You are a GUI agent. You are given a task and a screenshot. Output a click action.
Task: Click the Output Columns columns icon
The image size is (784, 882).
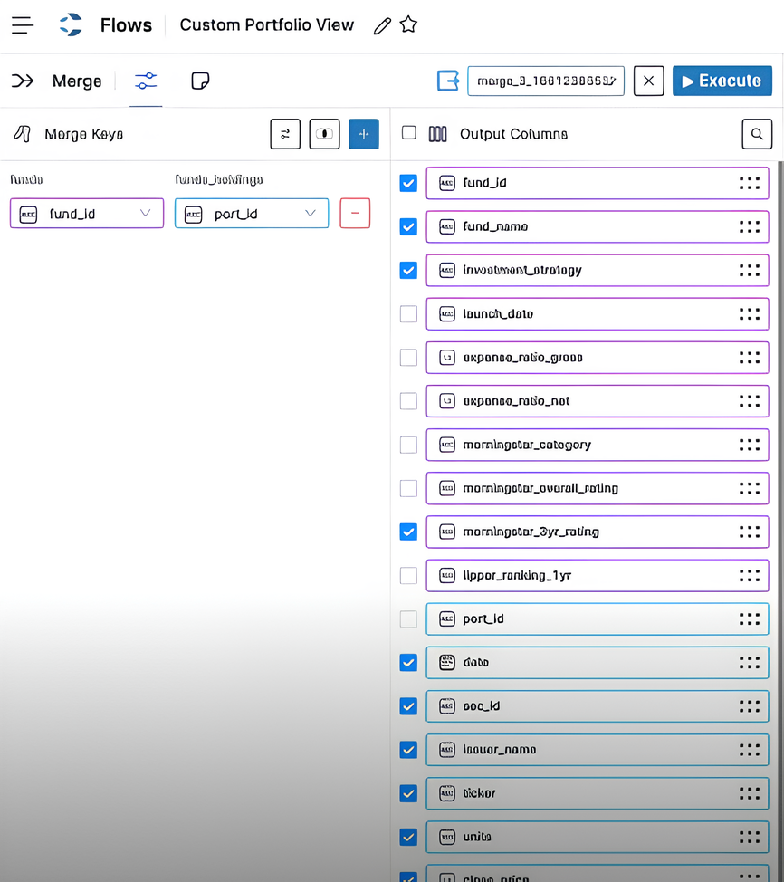point(437,134)
